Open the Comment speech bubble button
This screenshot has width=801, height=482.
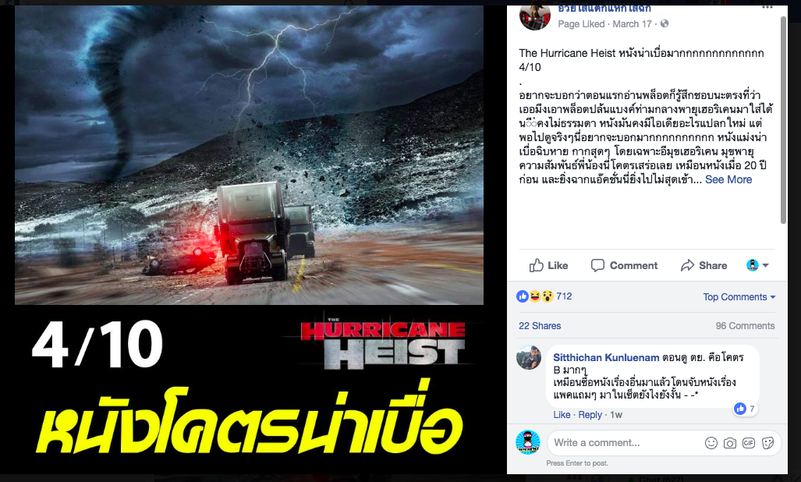pos(624,265)
